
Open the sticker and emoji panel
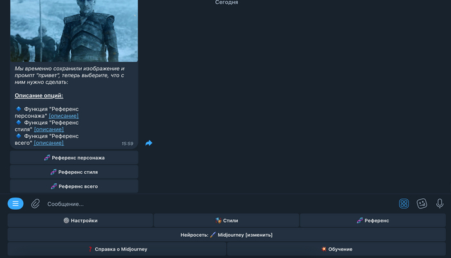point(422,203)
